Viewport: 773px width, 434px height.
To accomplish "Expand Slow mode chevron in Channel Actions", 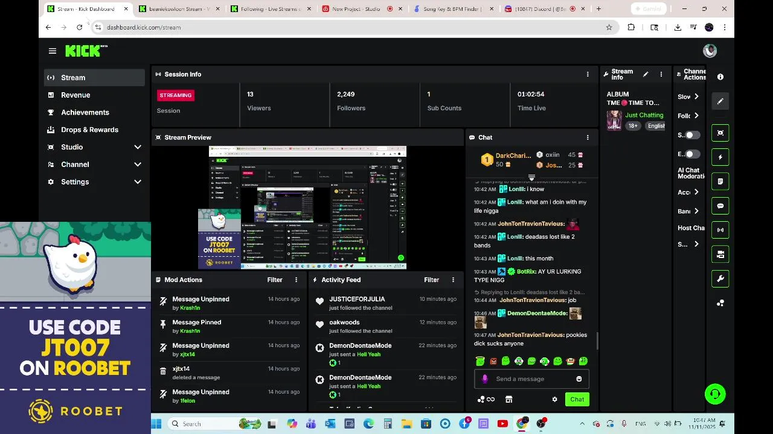I will [696, 96].
